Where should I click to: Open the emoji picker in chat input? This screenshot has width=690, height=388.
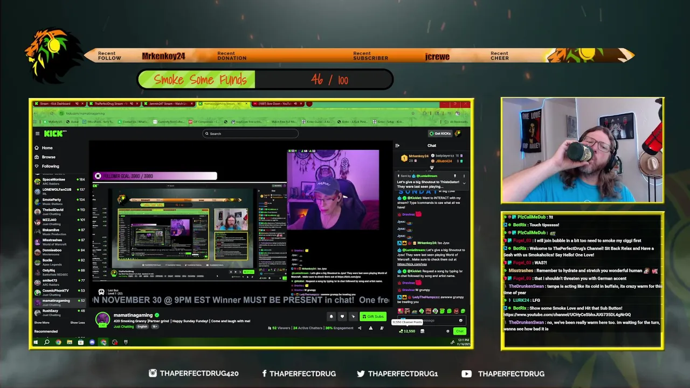click(461, 321)
